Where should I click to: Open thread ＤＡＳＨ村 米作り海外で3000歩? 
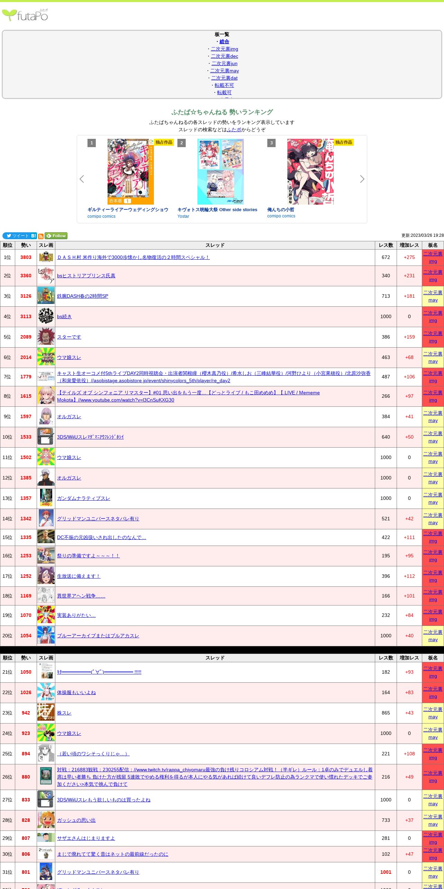click(133, 257)
